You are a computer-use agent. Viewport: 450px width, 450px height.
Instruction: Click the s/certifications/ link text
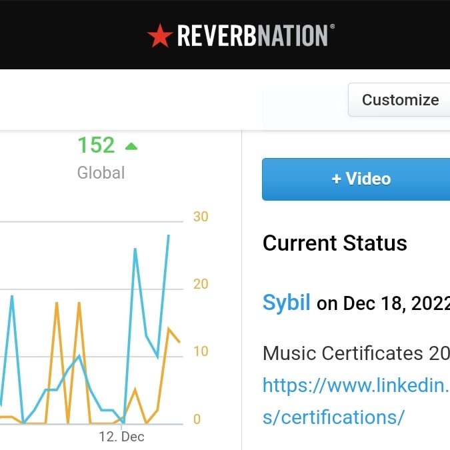pos(333,417)
